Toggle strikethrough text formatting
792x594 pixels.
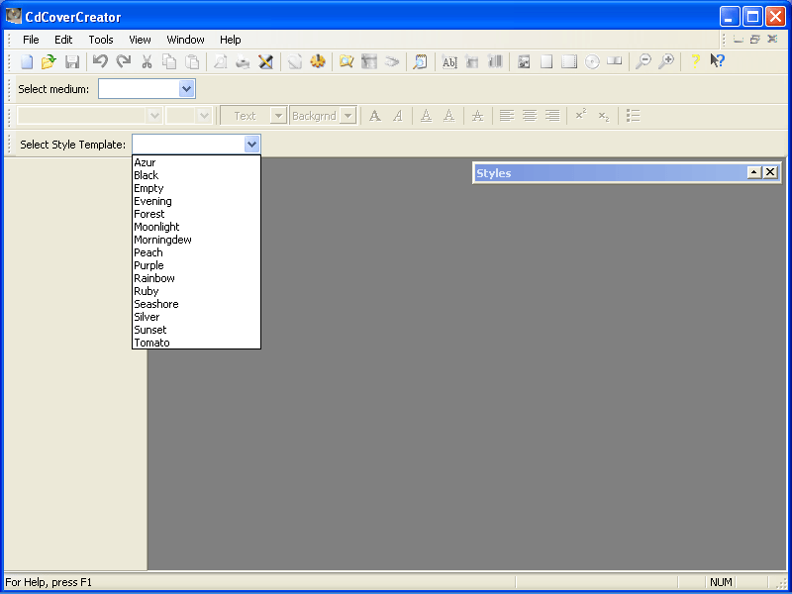pyautogui.click(x=477, y=116)
